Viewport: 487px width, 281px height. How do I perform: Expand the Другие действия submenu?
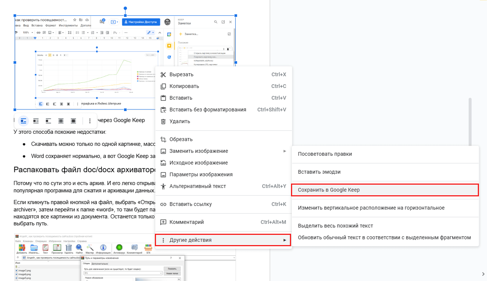(223, 240)
